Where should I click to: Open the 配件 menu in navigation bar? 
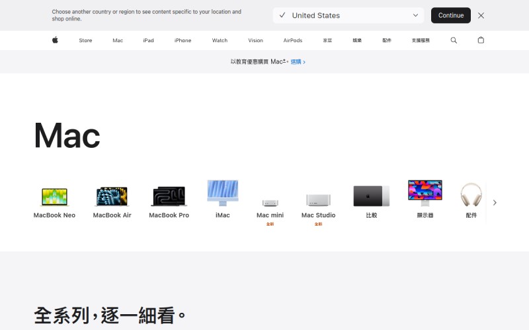(387, 40)
